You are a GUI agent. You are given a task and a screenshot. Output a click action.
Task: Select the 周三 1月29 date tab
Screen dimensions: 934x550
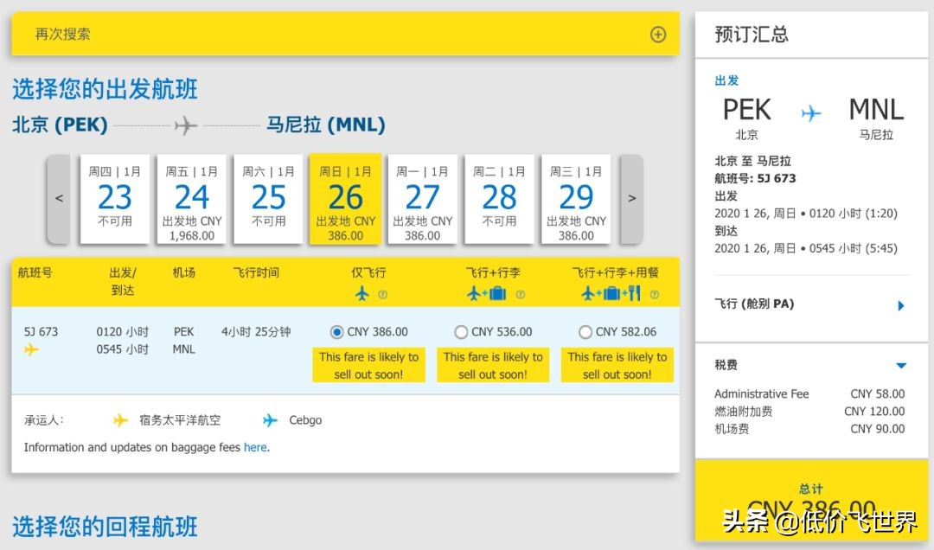574,199
